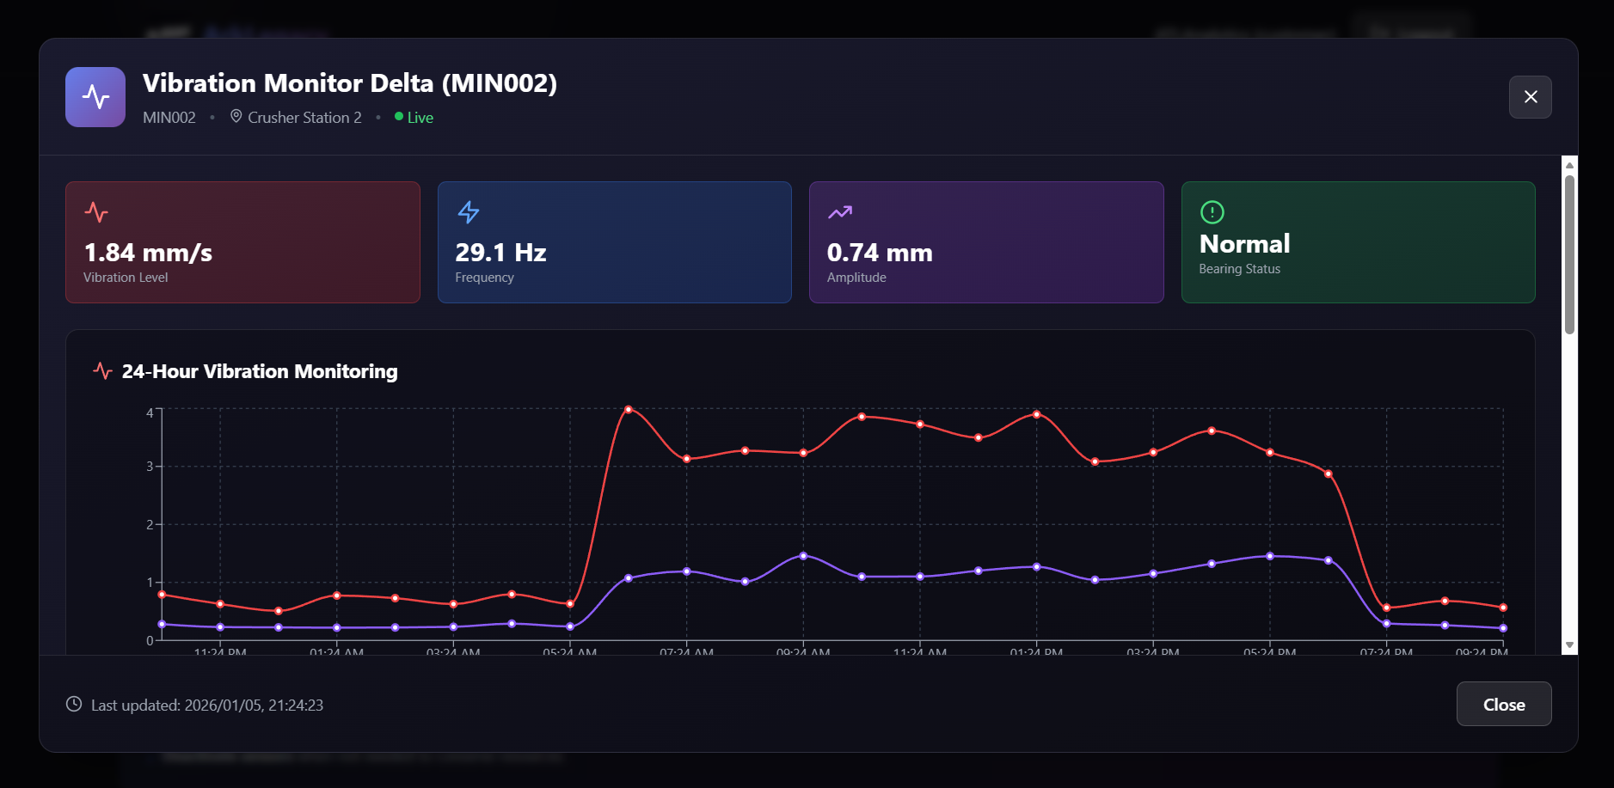Click the location pin icon beside Crusher Station 2
This screenshot has height=788, width=1614.
click(x=236, y=116)
